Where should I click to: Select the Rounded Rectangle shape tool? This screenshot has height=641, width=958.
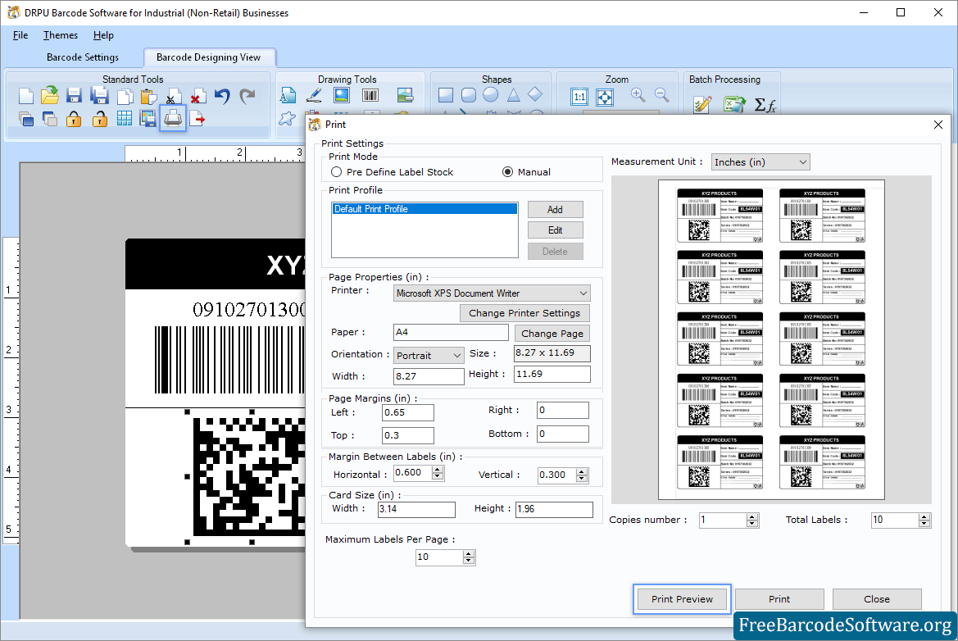(469, 95)
